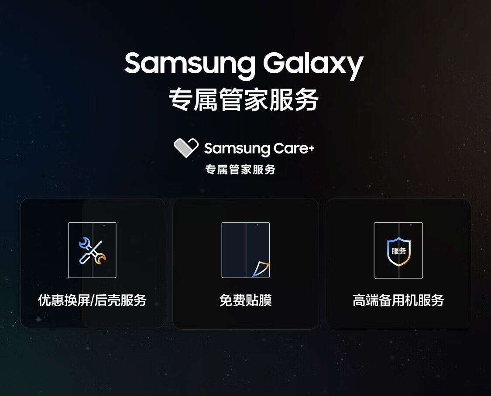Viewport: 491px width, 396px height.
Task: Click the blue wrench head in repair icon
Action: point(84,243)
